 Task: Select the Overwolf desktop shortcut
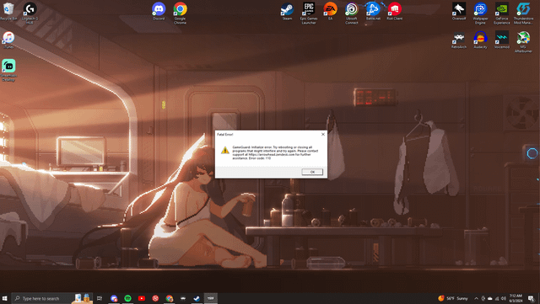point(459,11)
